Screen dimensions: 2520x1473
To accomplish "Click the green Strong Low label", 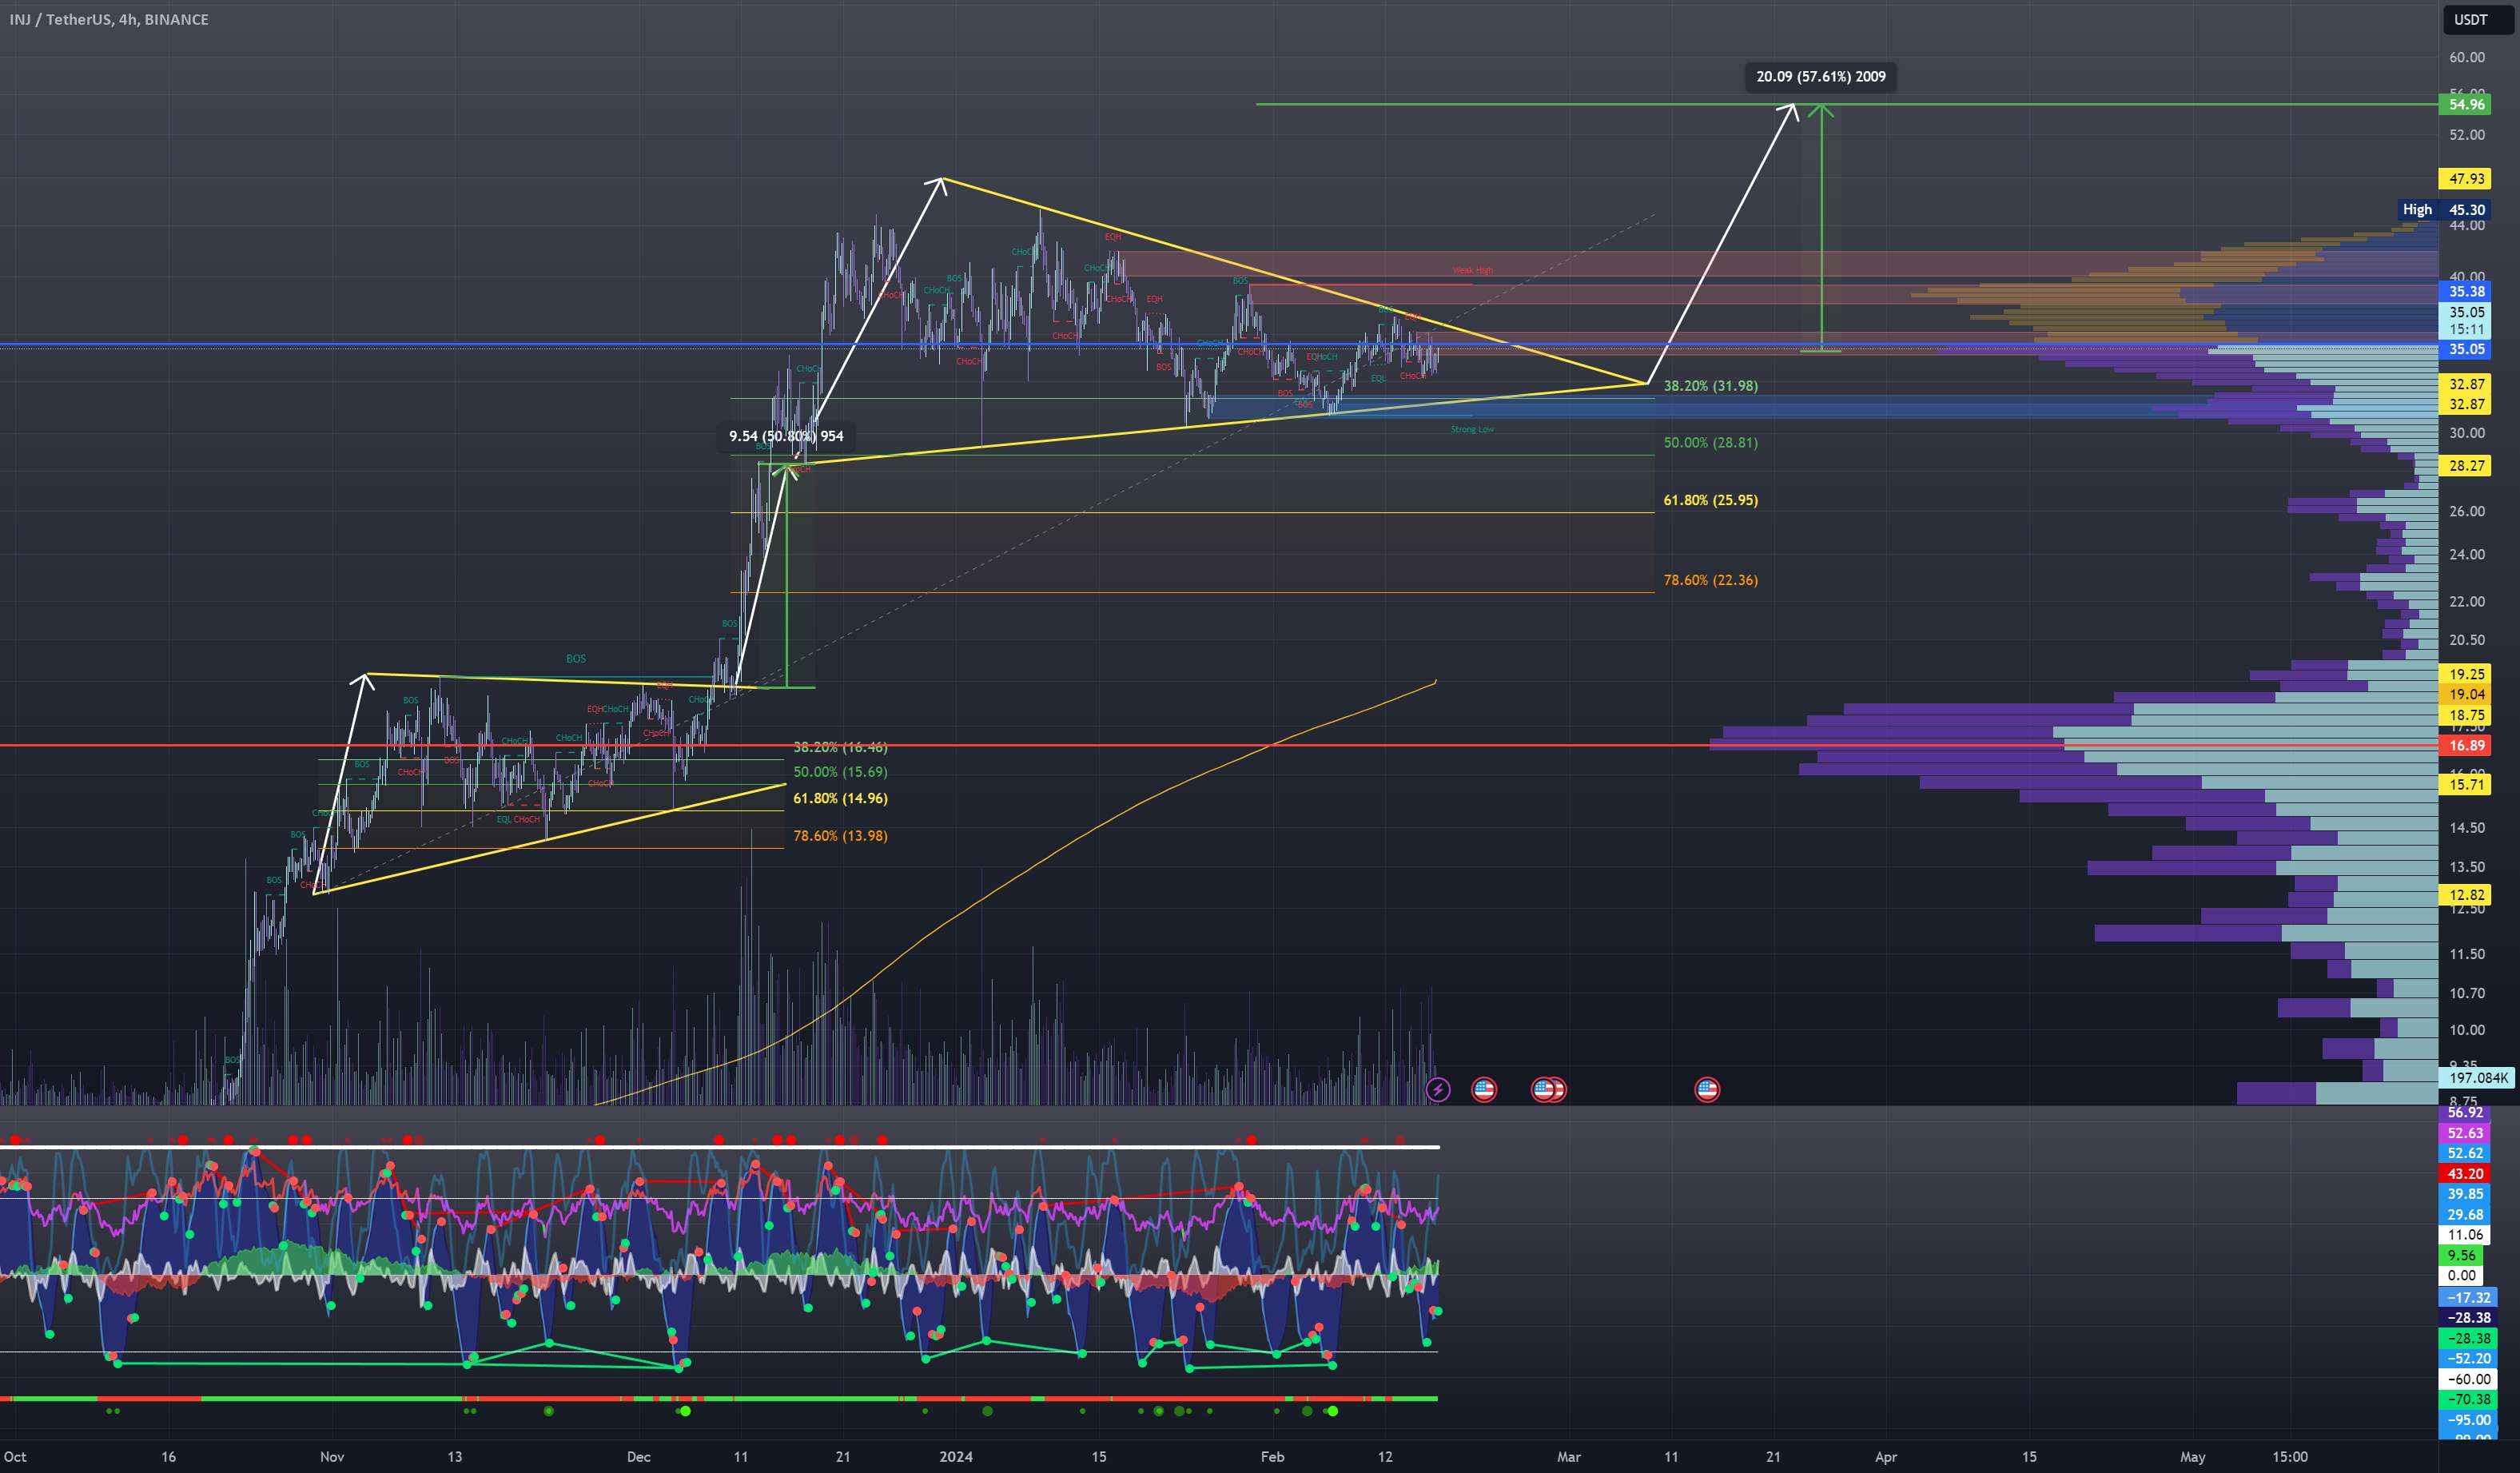I will click(x=1472, y=429).
